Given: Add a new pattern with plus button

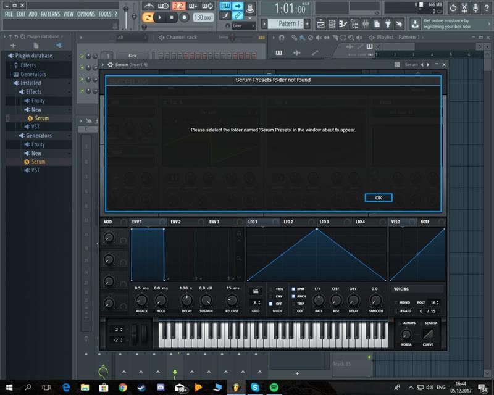Looking at the screenshot, I should click(307, 23).
